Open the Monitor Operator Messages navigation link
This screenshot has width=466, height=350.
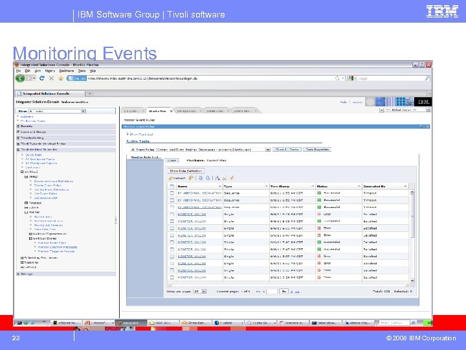[58, 247]
